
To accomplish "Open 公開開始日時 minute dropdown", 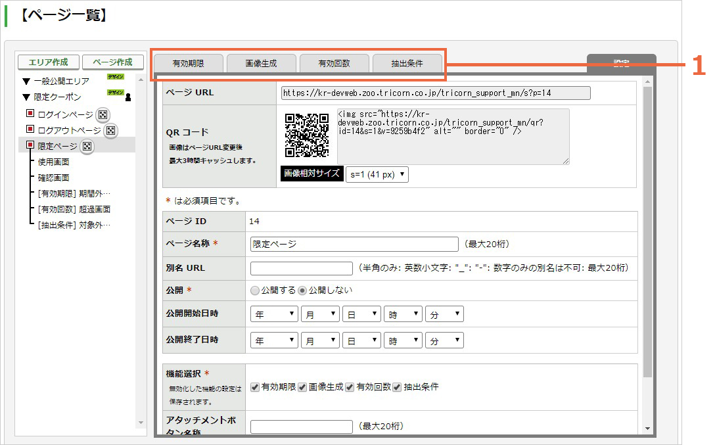I will pyautogui.click(x=445, y=314).
